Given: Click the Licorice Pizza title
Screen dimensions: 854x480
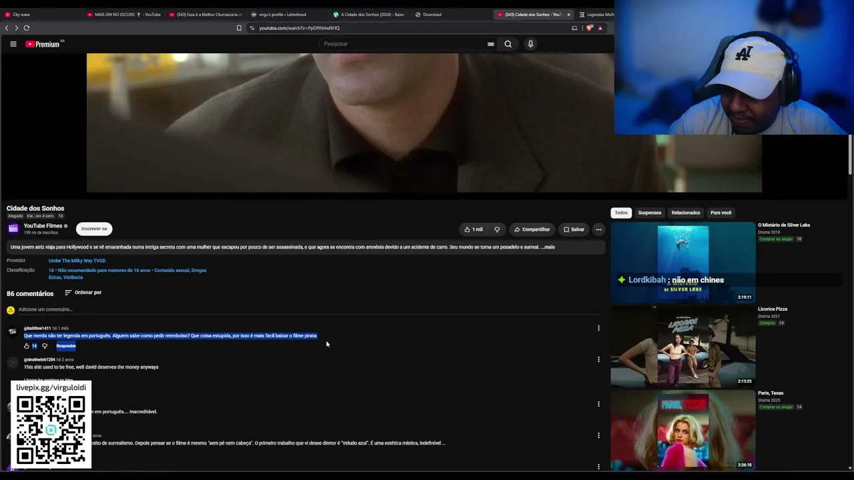Looking at the screenshot, I should 773,309.
